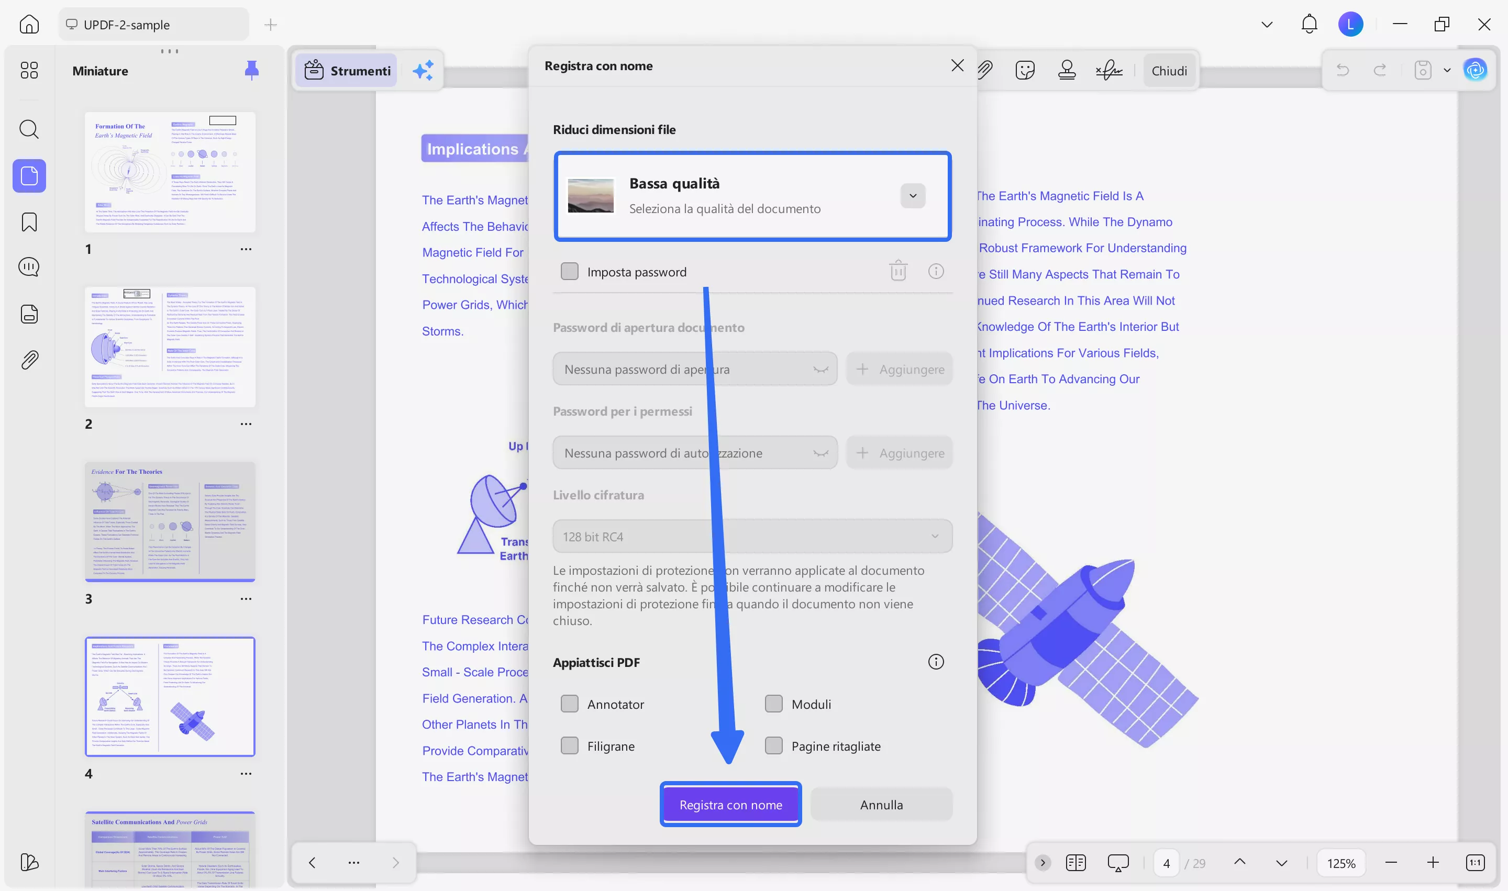Viewport: 1508px width, 891px height.
Task: Check the Annotator flatten option
Action: [569, 704]
